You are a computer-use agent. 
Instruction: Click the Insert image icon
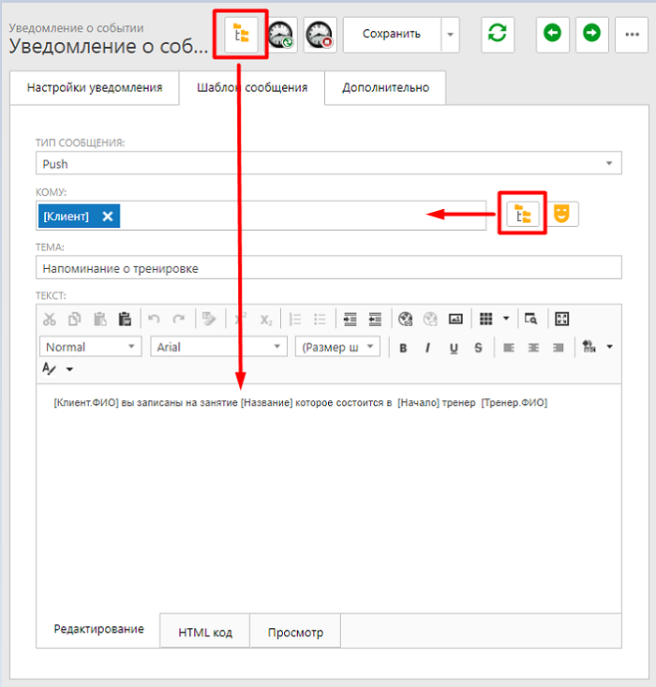point(455,319)
